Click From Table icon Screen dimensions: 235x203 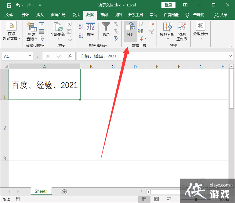coord(42,31)
